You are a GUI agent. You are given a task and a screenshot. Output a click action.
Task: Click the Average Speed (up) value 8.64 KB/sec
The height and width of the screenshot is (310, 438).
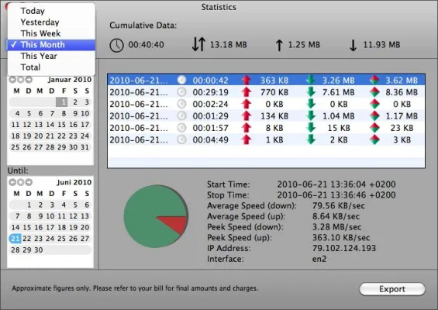pos(336,216)
